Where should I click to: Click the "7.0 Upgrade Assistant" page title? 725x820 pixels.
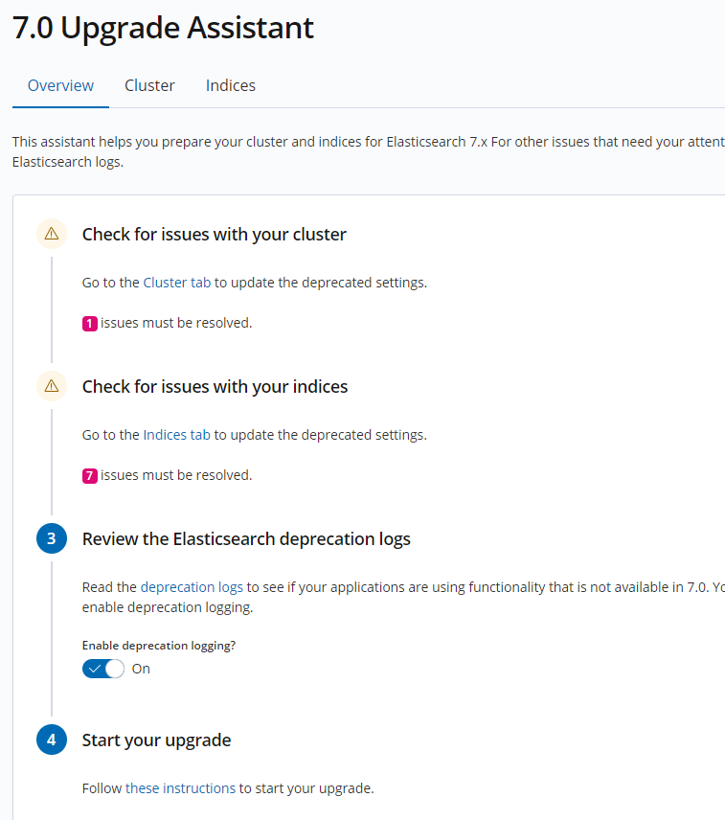pos(163,28)
